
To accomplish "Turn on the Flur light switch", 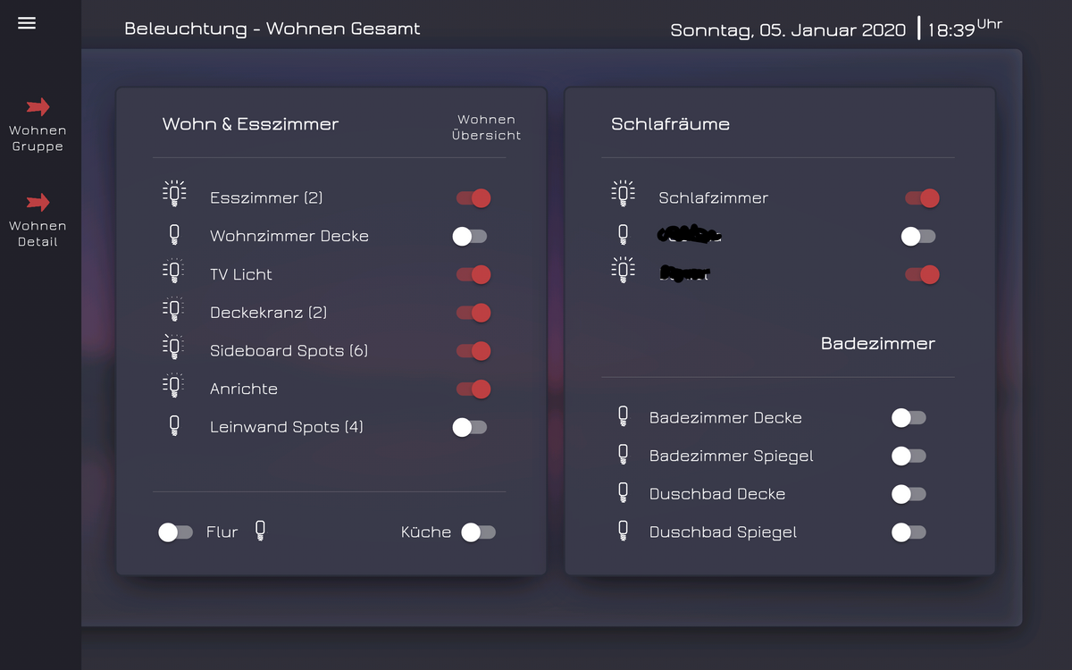I will tap(176, 532).
